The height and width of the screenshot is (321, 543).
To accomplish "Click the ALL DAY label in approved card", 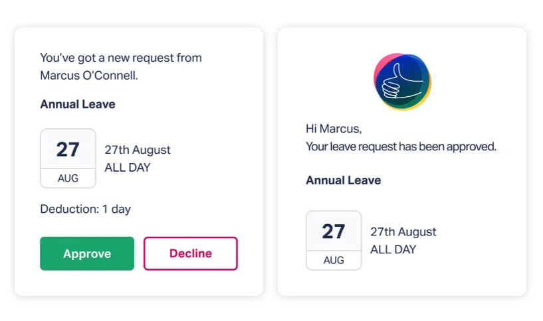I will pos(393,249).
